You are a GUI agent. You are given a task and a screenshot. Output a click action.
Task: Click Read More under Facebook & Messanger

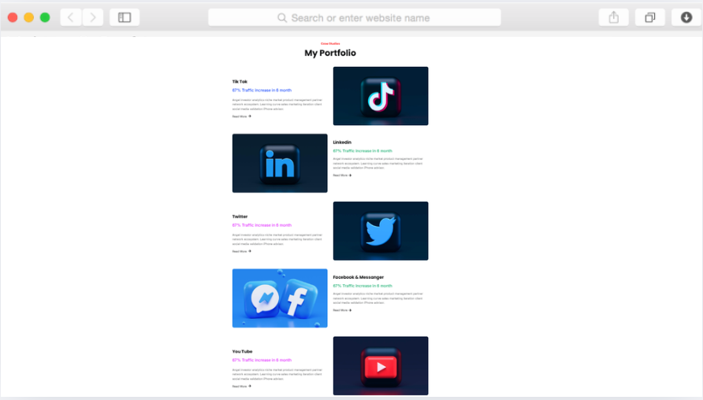click(x=342, y=310)
